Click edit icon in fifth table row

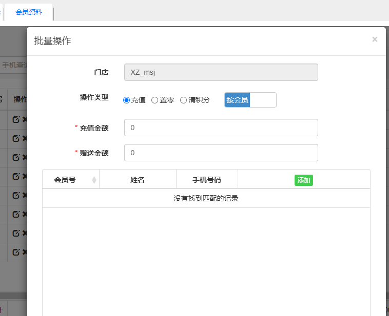click(x=16, y=195)
